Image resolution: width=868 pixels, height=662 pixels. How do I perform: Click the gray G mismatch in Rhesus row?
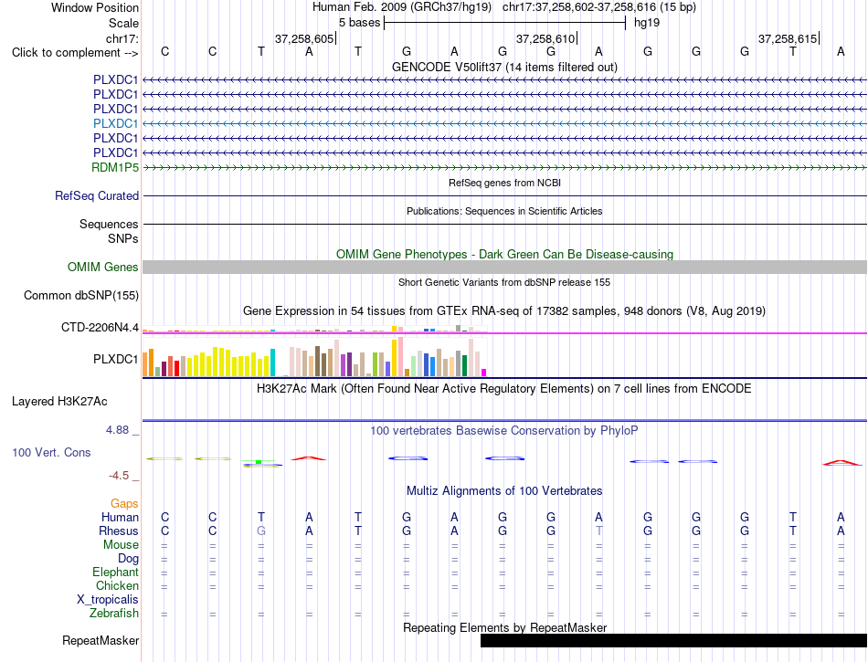(261, 531)
